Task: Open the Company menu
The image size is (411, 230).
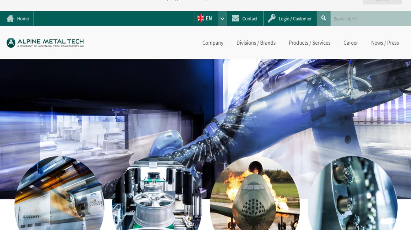Action: tap(213, 43)
